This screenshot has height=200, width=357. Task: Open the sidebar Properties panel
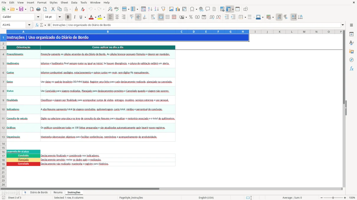351,34
